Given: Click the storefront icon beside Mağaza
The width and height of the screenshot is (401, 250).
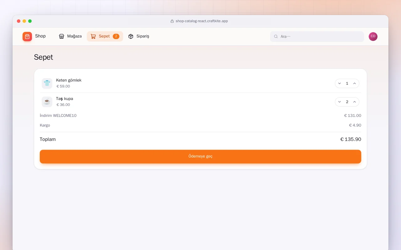Looking at the screenshot, I should click(61, 36).
